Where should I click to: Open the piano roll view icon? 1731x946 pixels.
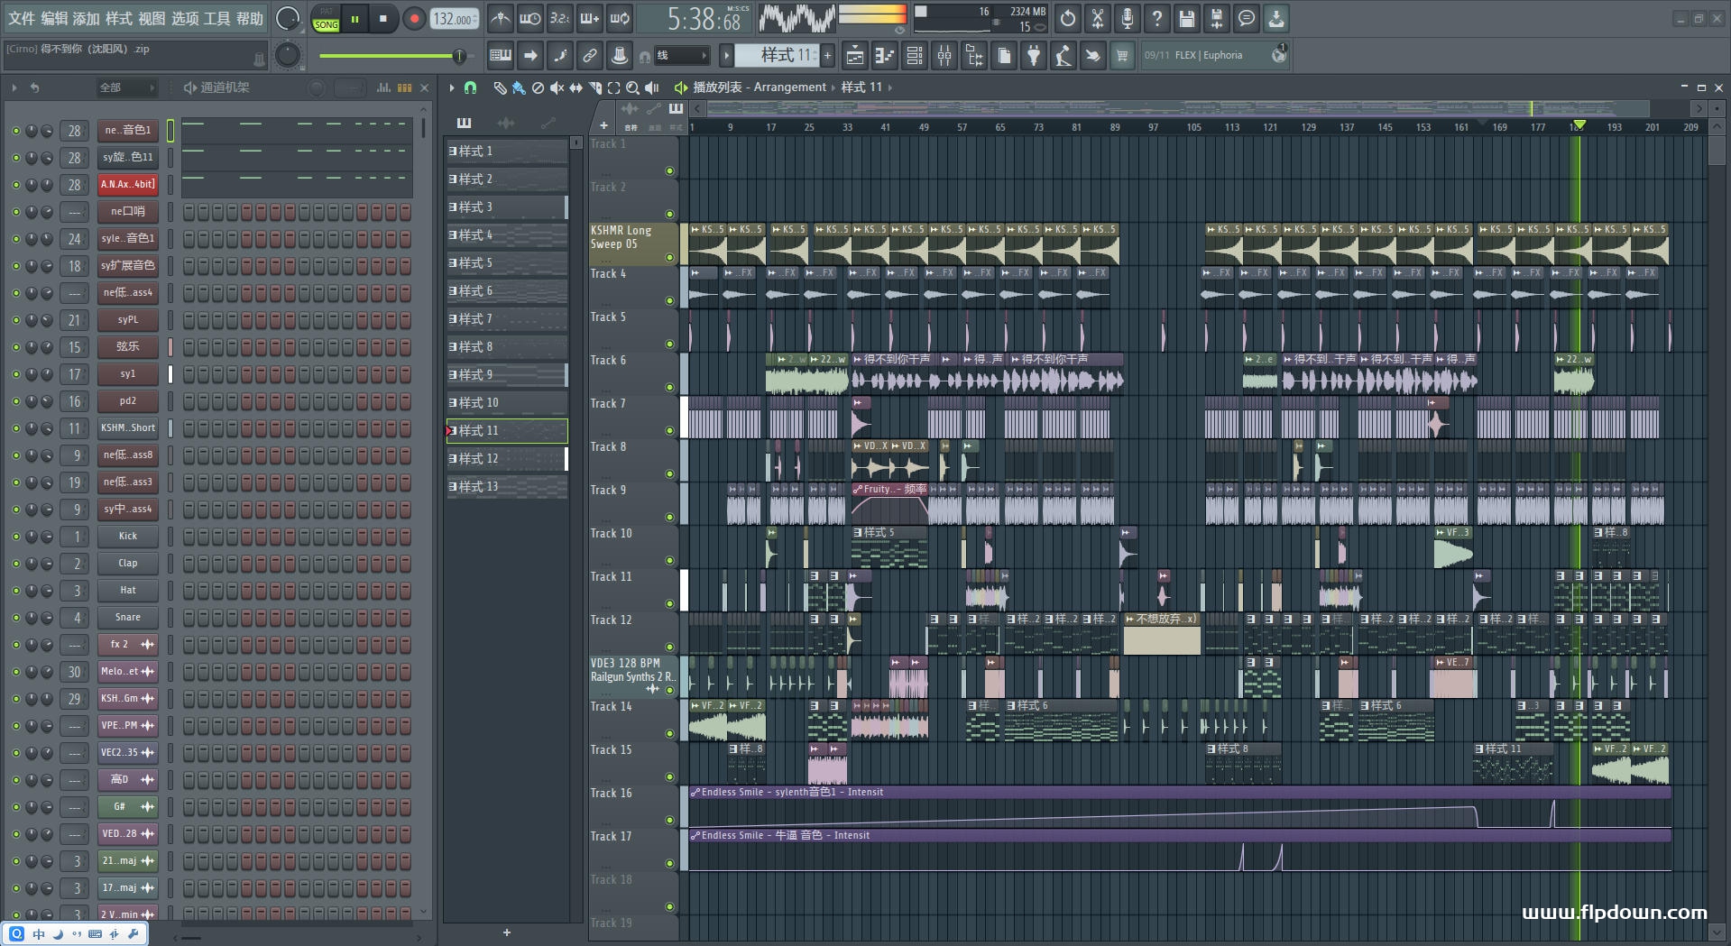point(883,56)
